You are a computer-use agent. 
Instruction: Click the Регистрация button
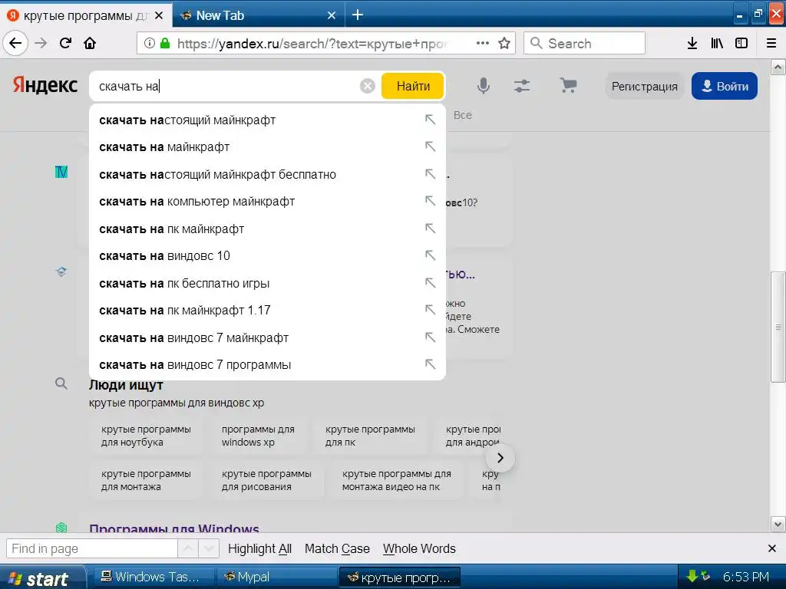point(644,86)
